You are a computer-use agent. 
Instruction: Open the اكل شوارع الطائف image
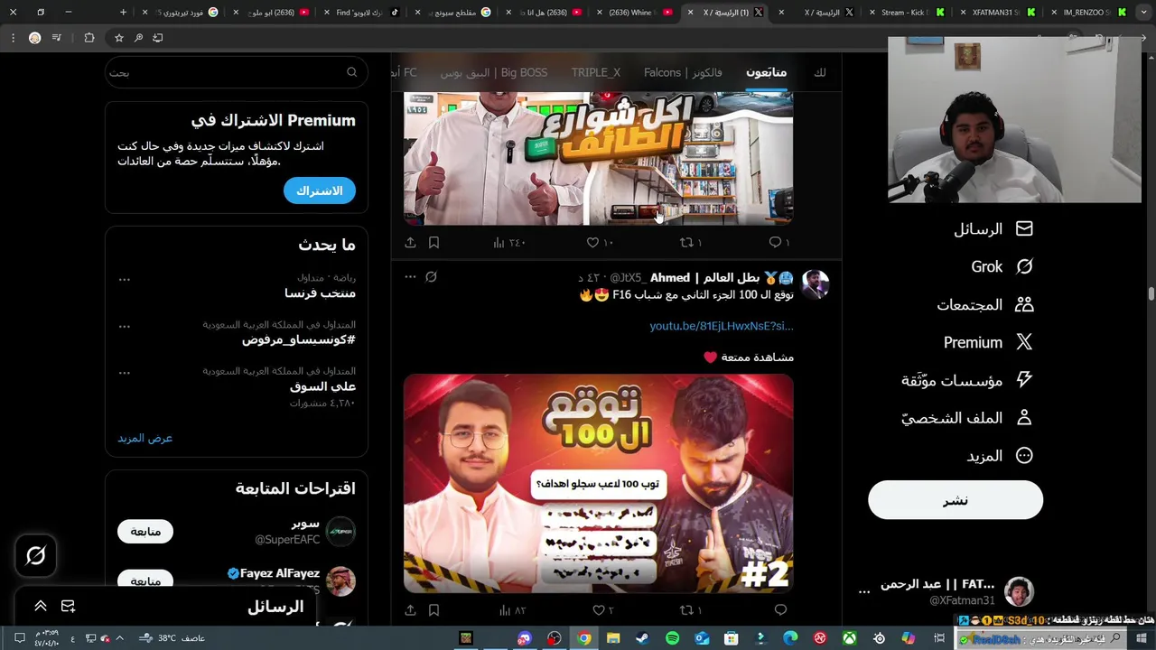[x=598, y=158]
